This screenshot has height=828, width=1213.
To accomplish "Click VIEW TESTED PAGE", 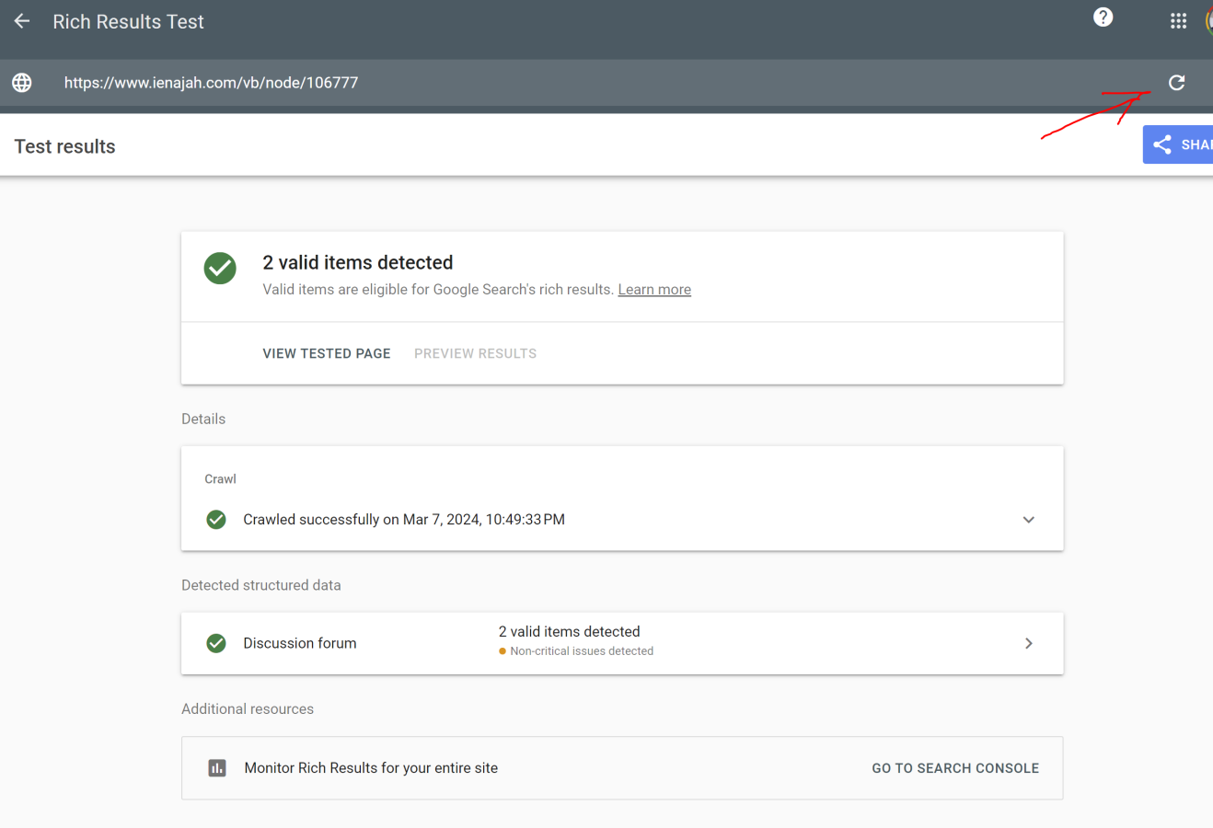I will point(327,353).
